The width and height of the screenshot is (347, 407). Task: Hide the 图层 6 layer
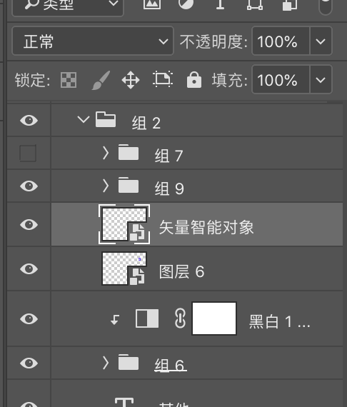tap(29, 268)
